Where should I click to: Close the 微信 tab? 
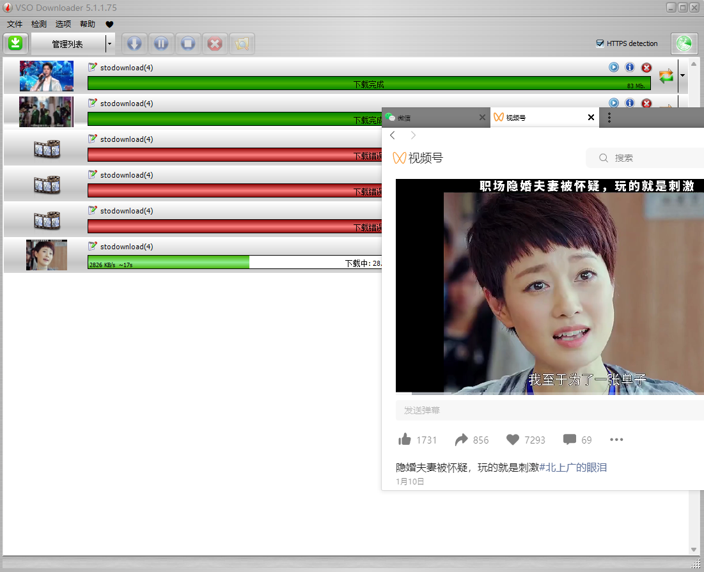[x=482, y=117]
